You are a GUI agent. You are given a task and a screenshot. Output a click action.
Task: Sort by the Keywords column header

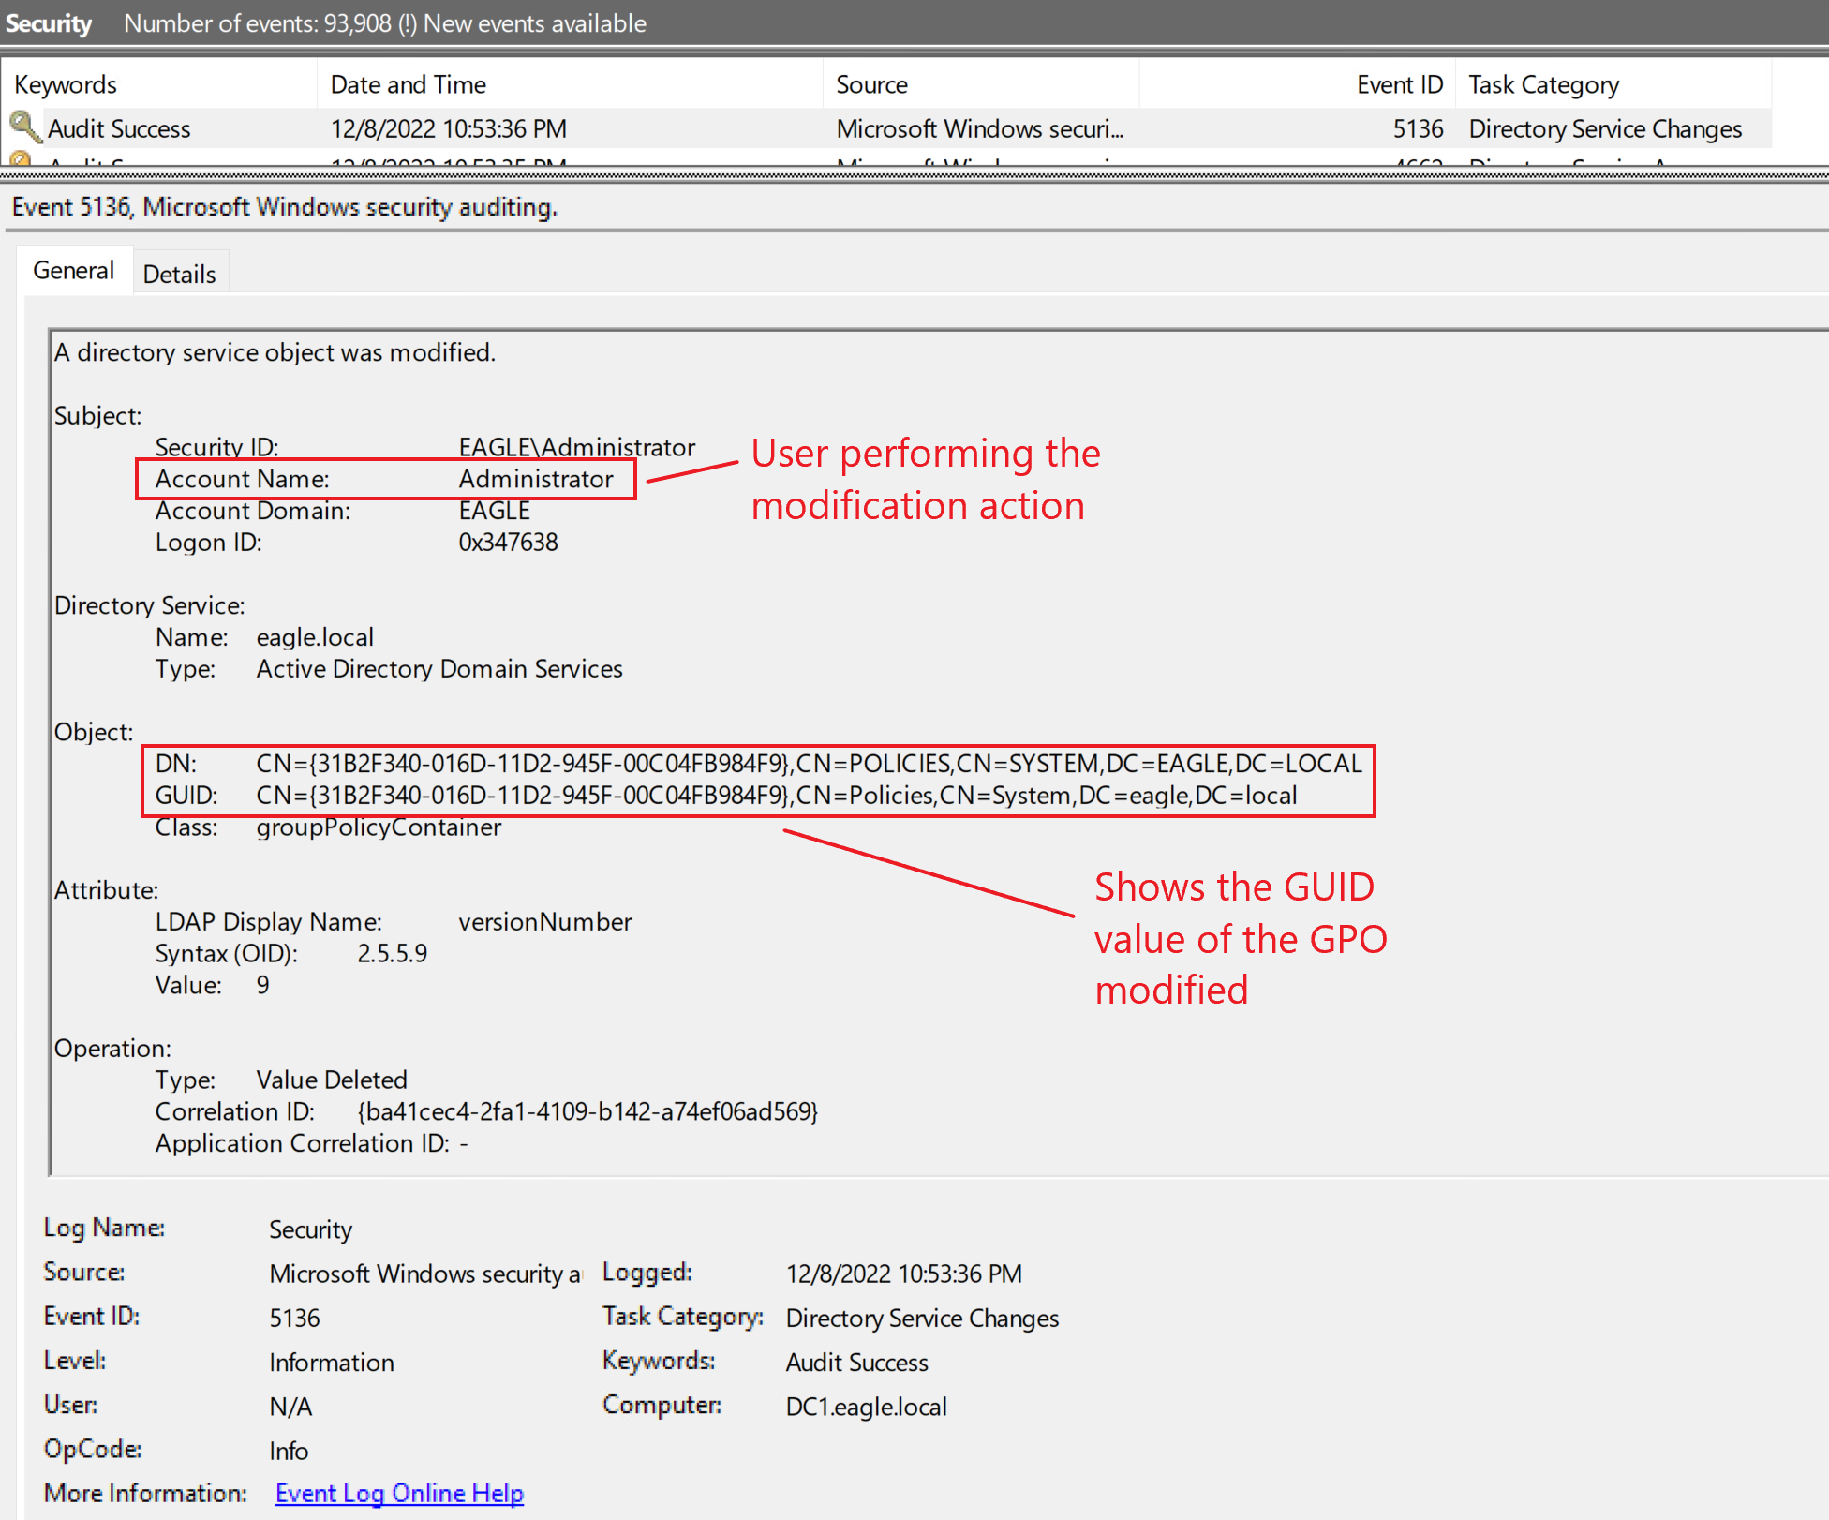tap(66, 84)
